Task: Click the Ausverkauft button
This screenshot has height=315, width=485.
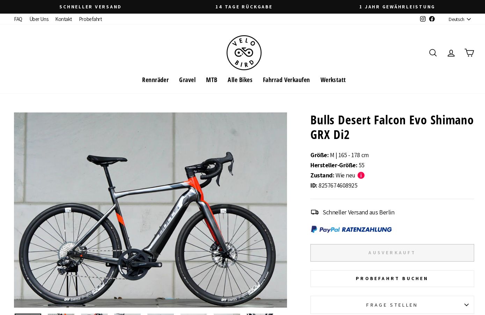Action: 392,253
